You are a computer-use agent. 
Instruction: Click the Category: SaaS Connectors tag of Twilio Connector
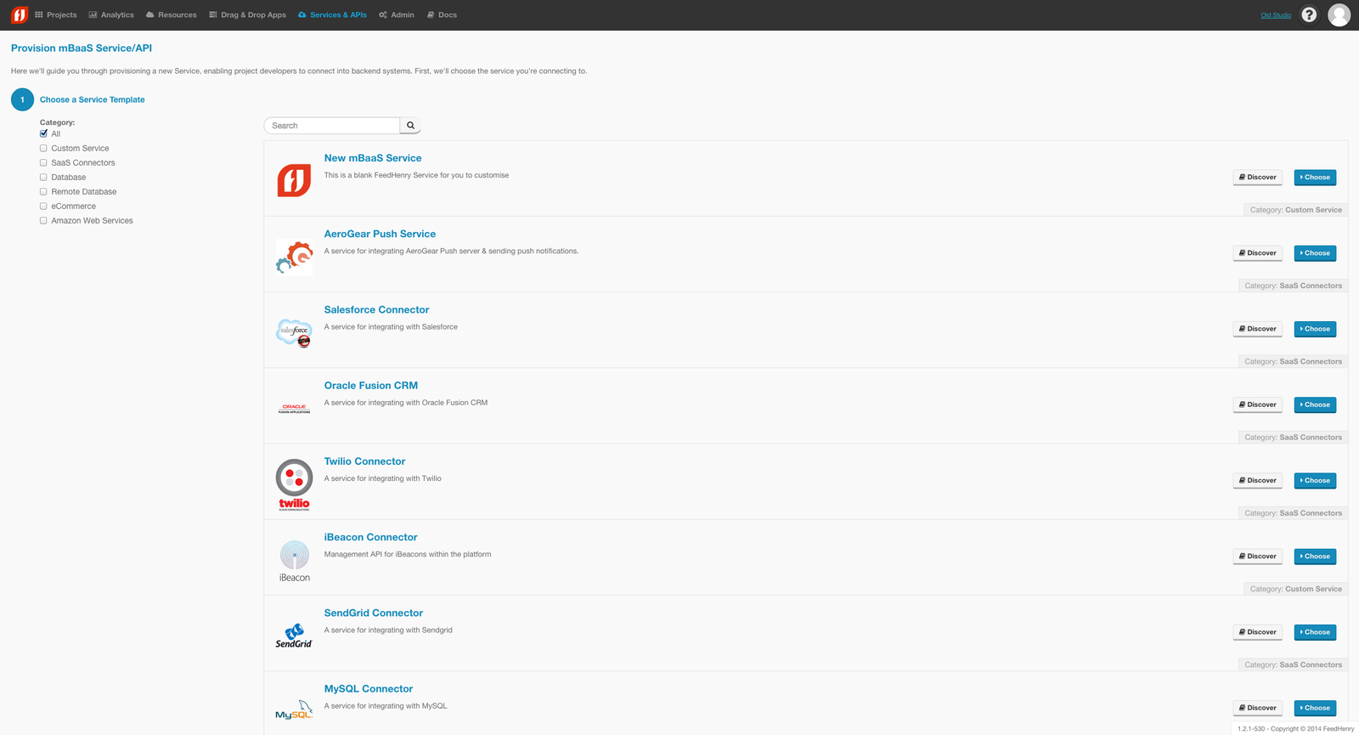tap(1293, 513)
